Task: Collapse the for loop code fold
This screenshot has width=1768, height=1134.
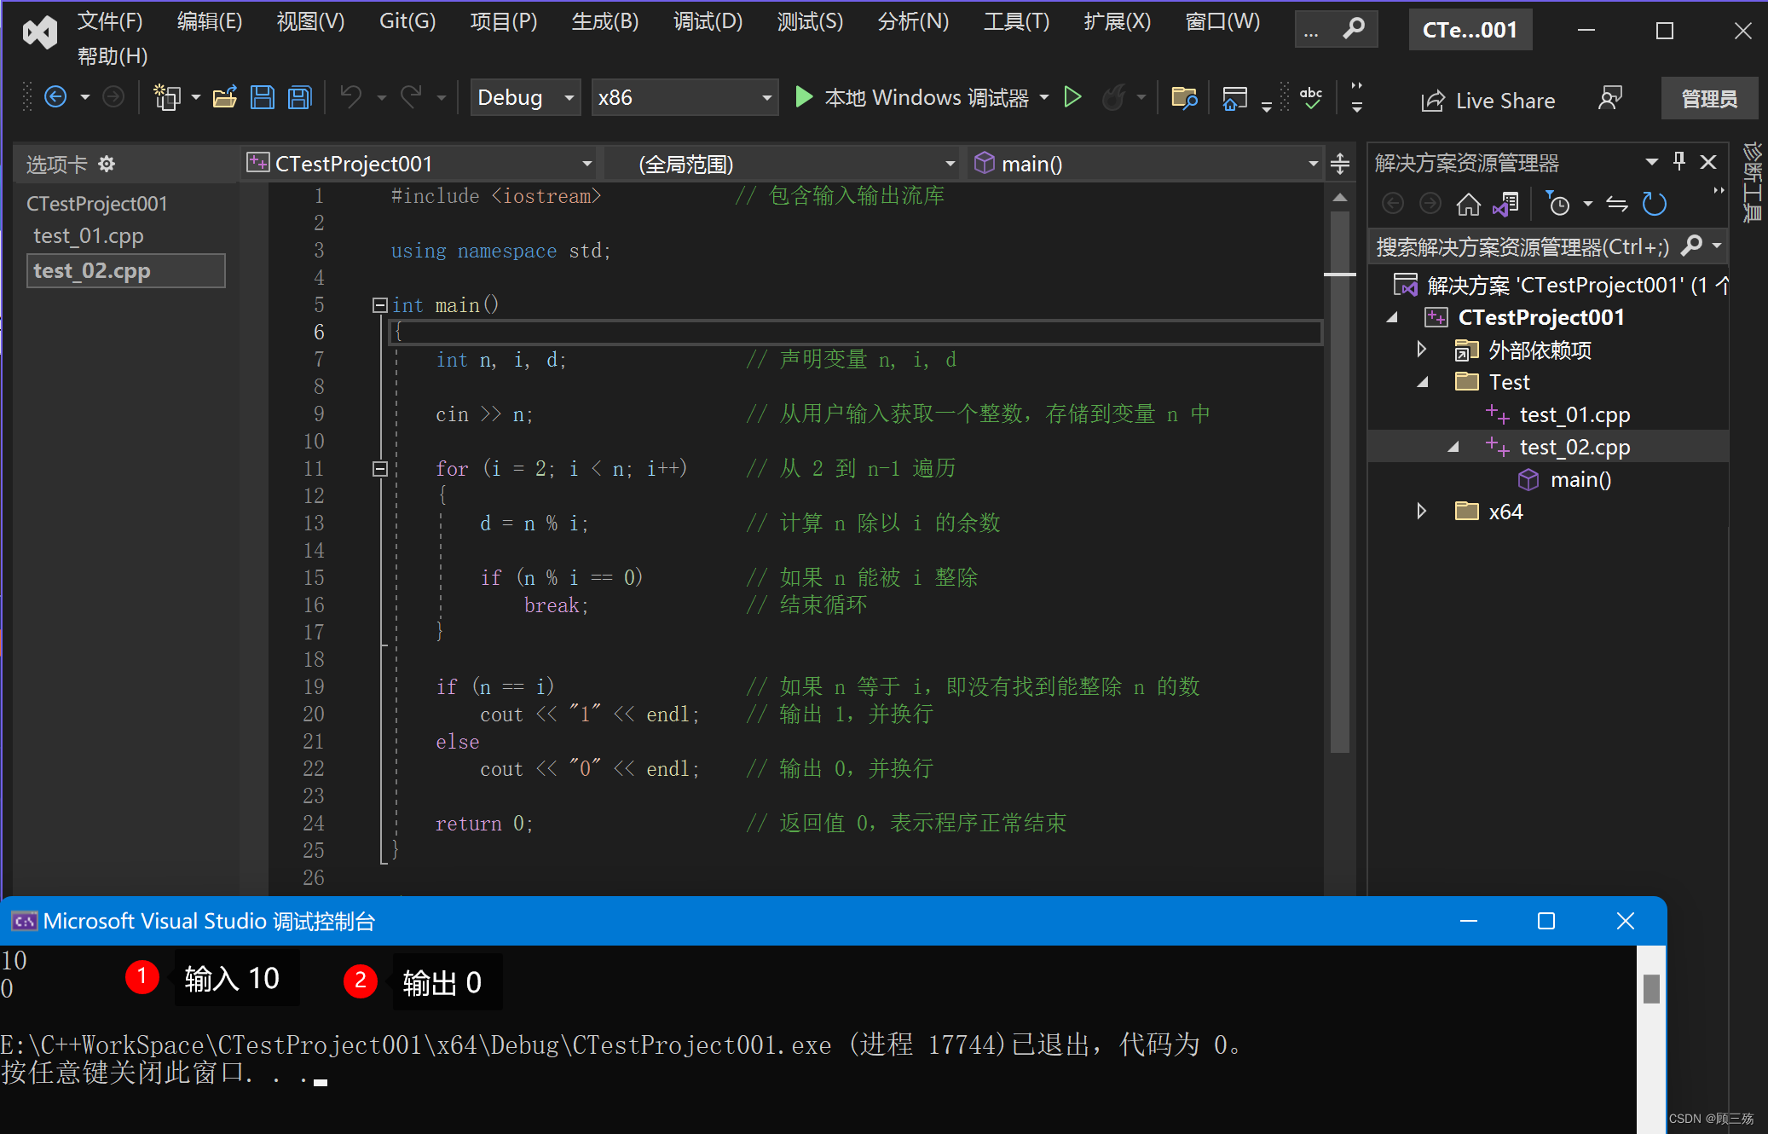Action: tap(380, 469)
